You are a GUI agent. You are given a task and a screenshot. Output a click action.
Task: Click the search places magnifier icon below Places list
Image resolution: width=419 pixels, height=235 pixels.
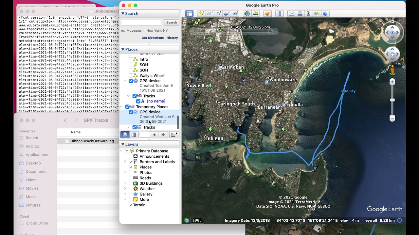tap(125, 135)
